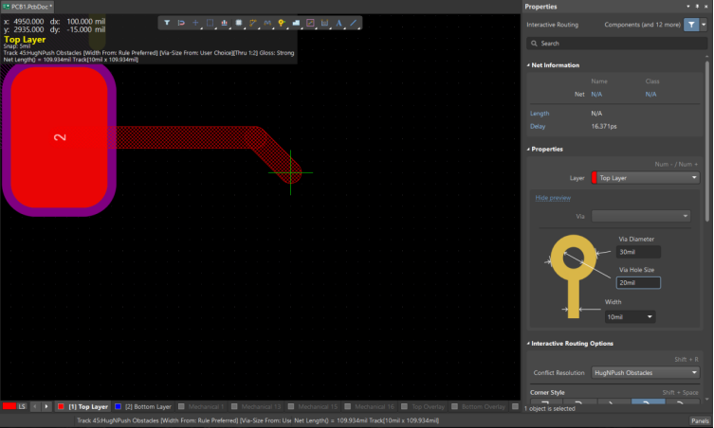Click the selection filter funnel in Active Bar
This screenshot has width=714, height=428.
(167, 23)
